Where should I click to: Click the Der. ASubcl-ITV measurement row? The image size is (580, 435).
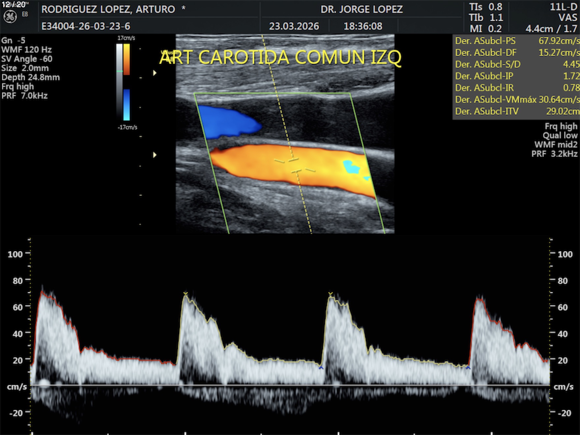point(517,111)
